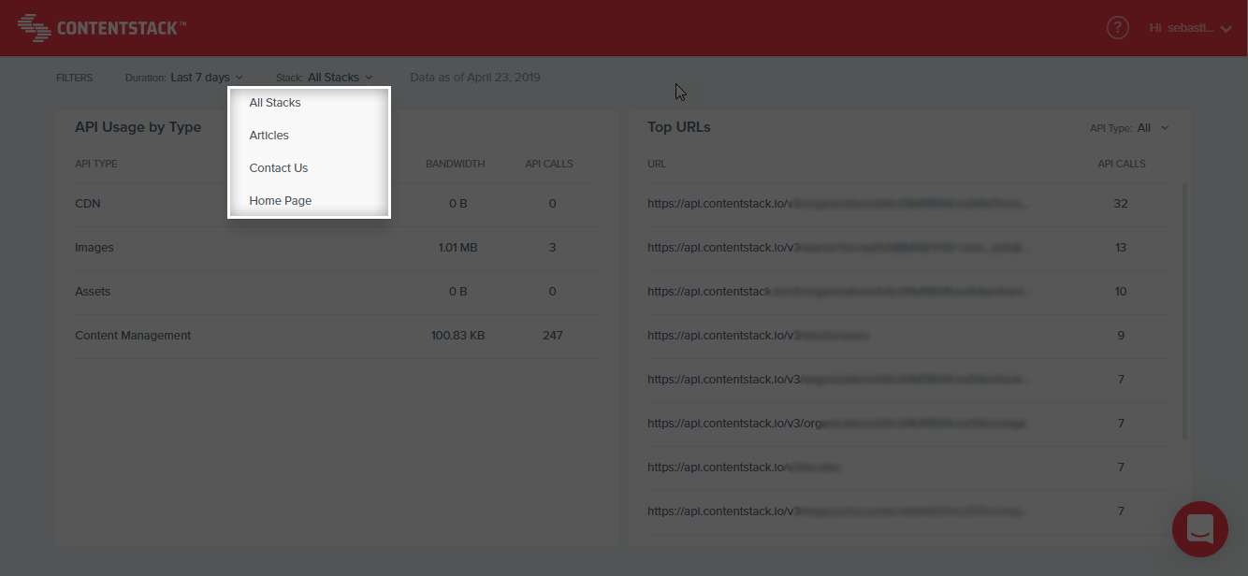Screen dimensions: 1248x576
Task: Click the URL column header
Action: (x=657, y=164)
